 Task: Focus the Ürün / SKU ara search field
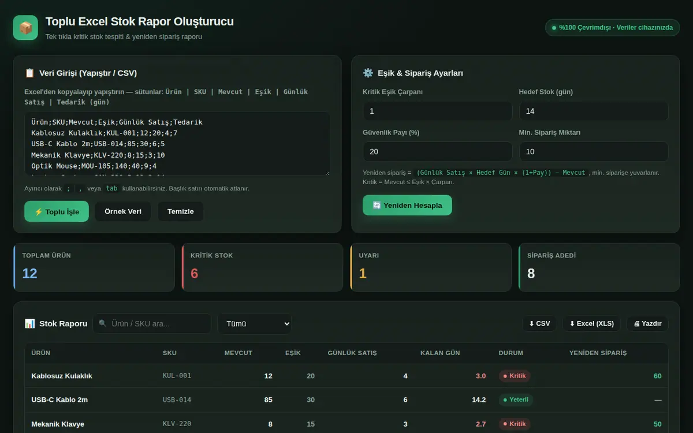pos(152,323)
